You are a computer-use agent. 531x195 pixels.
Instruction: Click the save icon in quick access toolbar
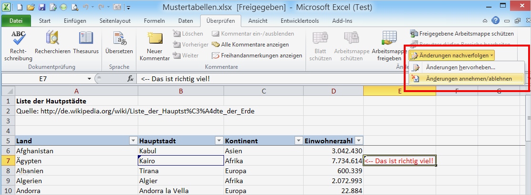click(41, 8)
